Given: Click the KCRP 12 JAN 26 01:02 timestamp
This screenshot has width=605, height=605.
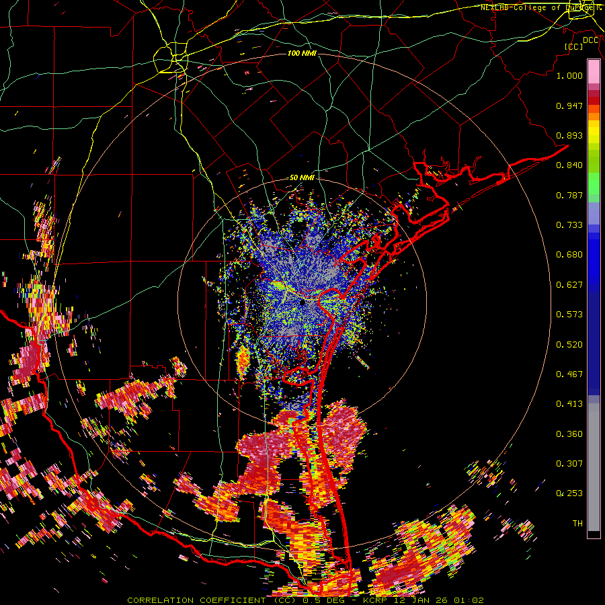Looking at the screenshot, I should tap(424, 600).
